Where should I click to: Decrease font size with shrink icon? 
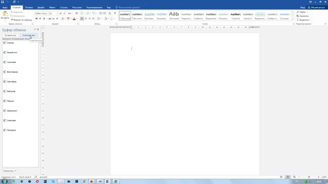(65, 13)
